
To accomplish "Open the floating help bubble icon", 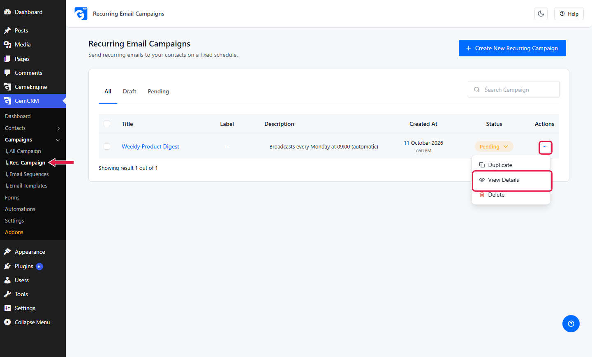I will (x=571, y=324).
